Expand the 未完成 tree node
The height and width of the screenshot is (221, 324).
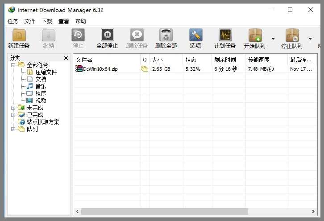(x=13, y=108)
